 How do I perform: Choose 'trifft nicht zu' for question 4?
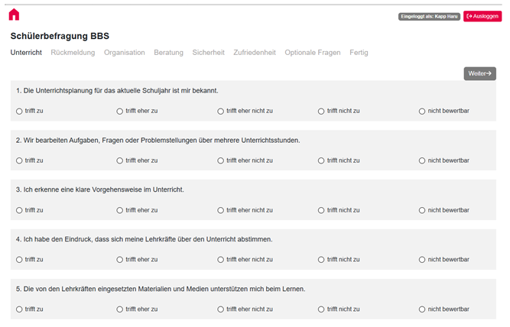pyautogui.click(x=321, y=260)
